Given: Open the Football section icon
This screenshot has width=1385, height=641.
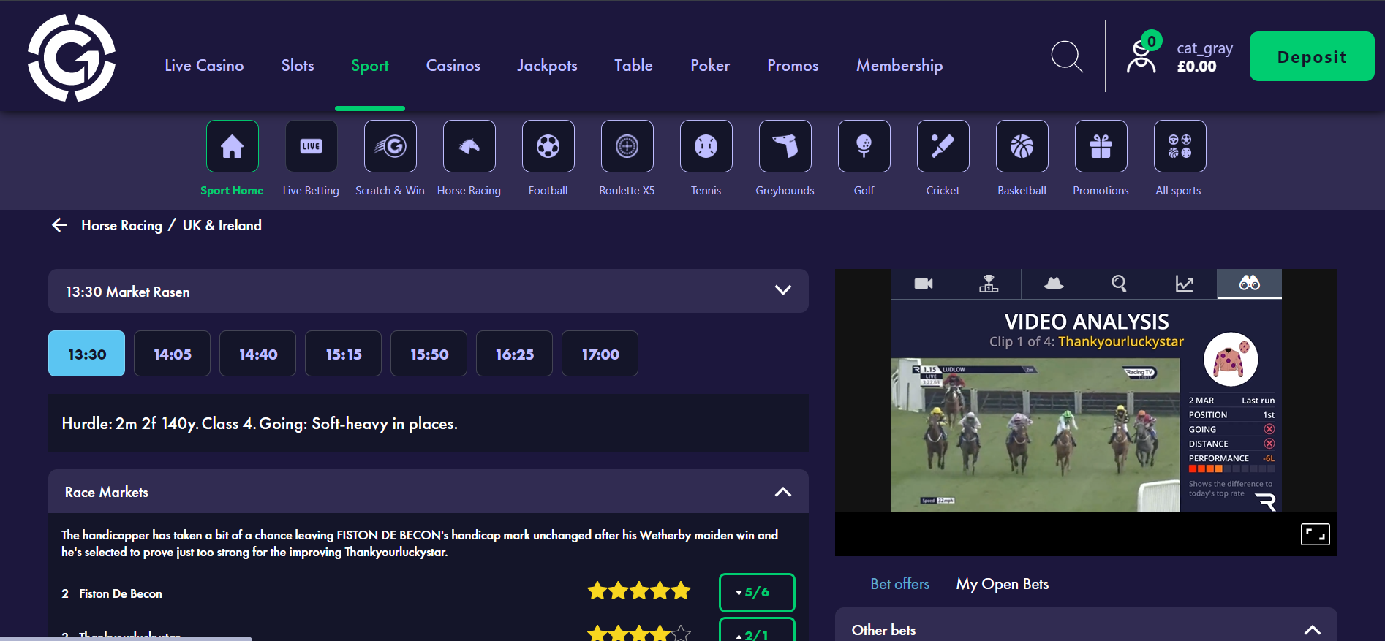Looking at the screenshot, I should coord(548,146).
